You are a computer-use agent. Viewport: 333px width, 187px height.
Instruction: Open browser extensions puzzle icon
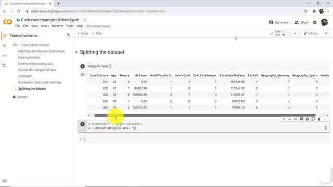tap(314, 11)
